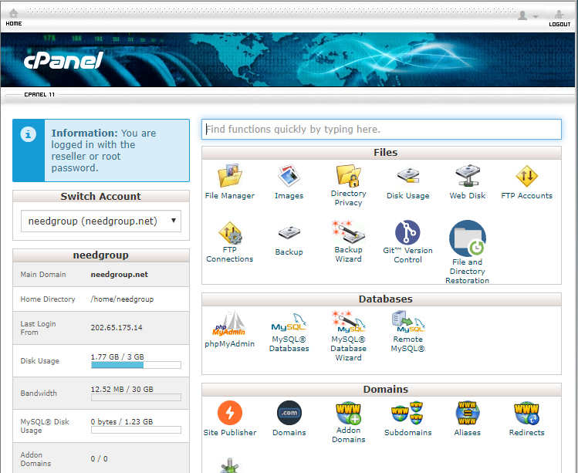Image resolution: width=578 pixels, height=473 pixels.
Task: Open the Backup Wizard
Action: [x=348, y=240]
